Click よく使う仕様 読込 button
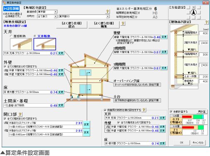The height and width of the screenshot is (156, 210). pos(72,25)
